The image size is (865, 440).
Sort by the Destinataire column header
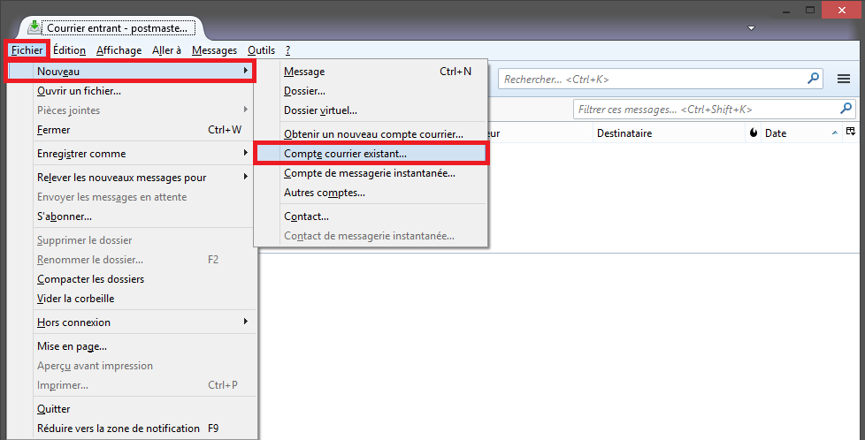pyautogui.click(x=670, y=133)
